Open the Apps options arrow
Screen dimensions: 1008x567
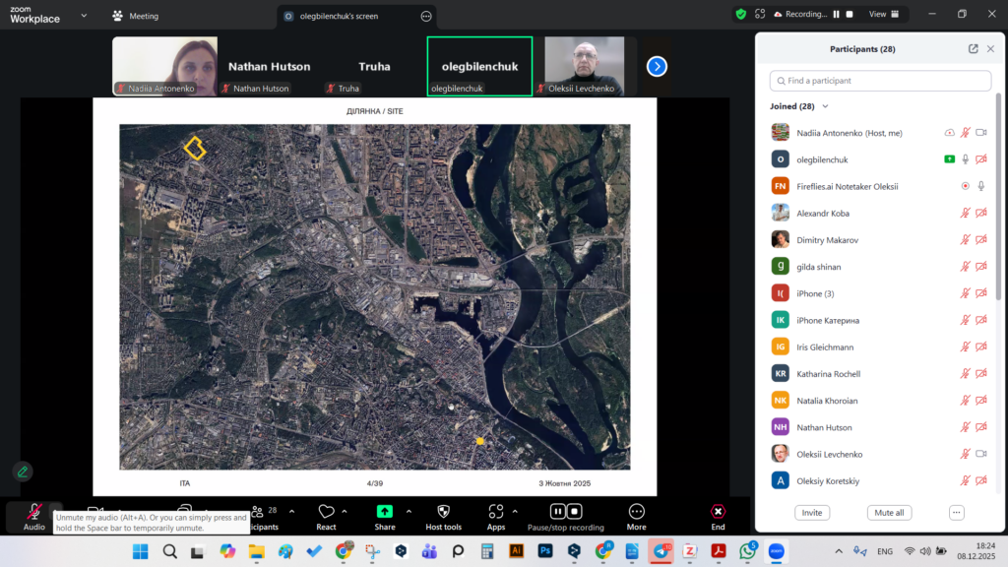tap(515, 511)
